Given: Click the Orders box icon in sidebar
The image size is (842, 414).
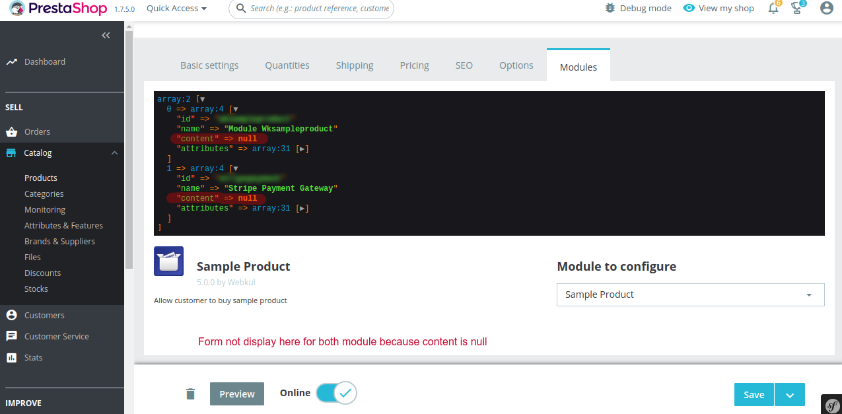Looking at the screenshot, I should tap(11, 131).
